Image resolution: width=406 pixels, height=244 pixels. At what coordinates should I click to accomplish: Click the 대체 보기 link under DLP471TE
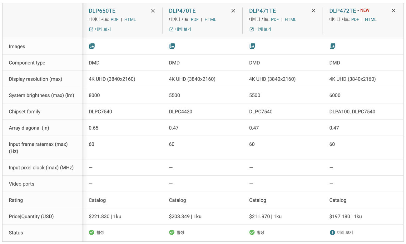(260, 29)
